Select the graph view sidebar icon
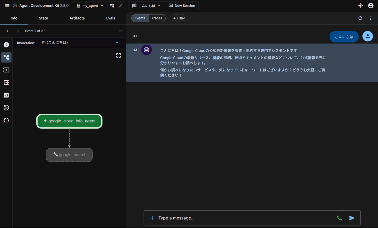378x228 pixels. pyautogui.click(x=6, y=57)
